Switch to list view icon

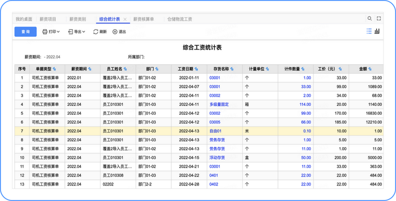tap(369, 31)
